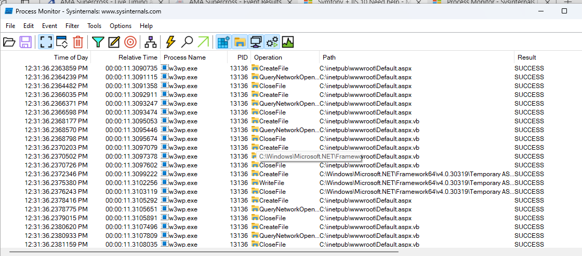582x256 pixels.
Task: Click w3wp.exe name in row 00:00:11.3107496
Action: coord(183,227)
